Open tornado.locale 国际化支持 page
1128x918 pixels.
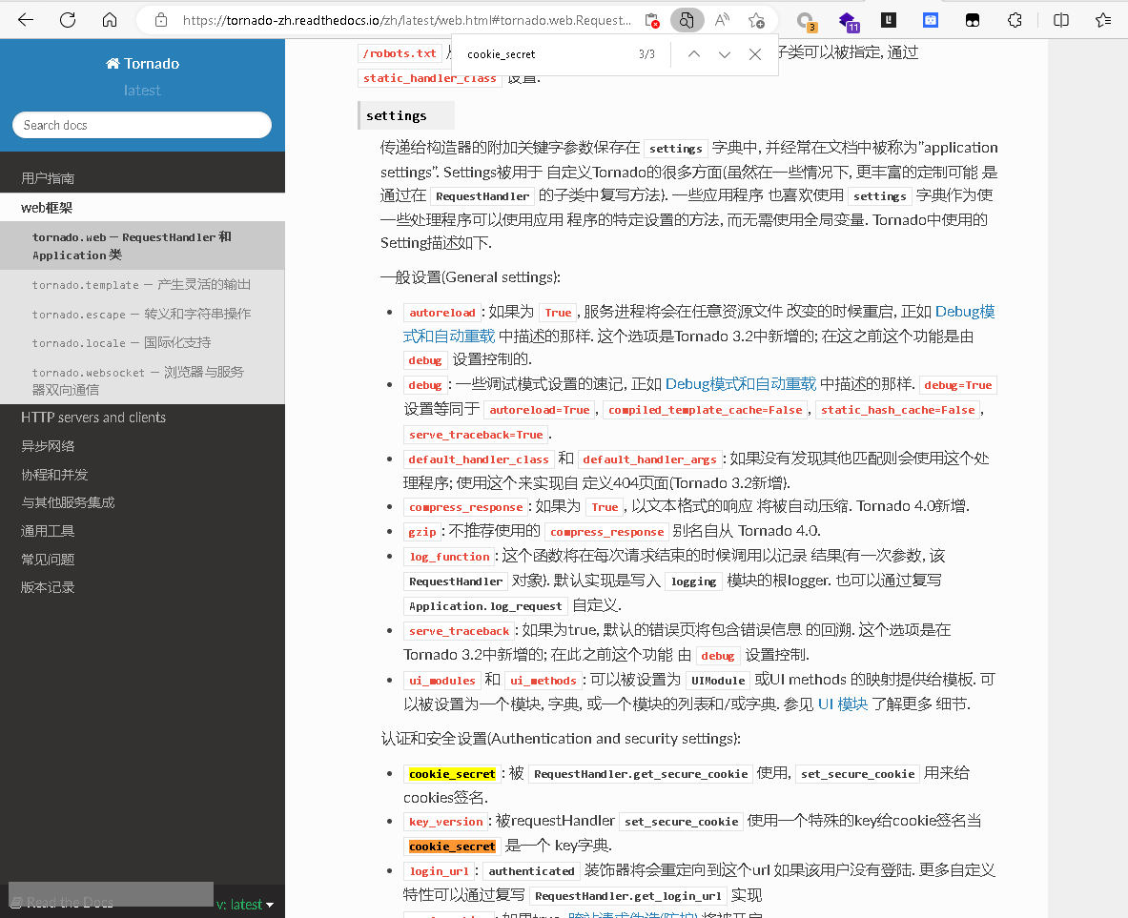coord(142,342)
